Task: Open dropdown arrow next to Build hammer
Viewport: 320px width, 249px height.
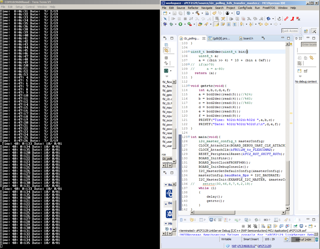Action: point(202,13)
